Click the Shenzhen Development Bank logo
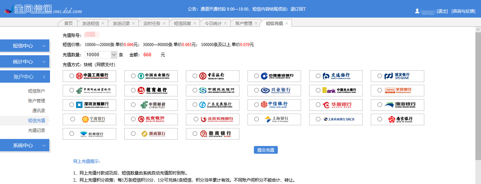481x184 pixels. (x=93, y=105)
